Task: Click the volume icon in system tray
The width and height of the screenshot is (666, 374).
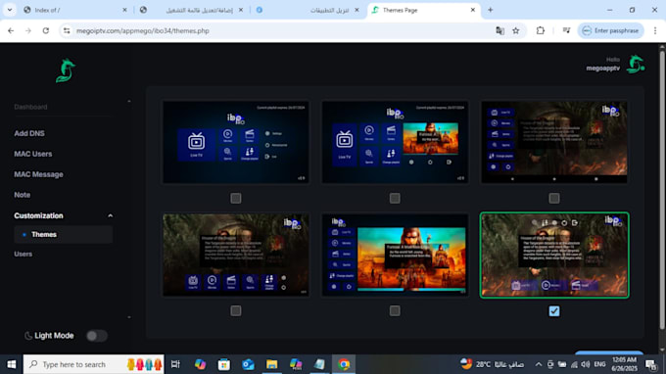Action: [x=586, y=364]
